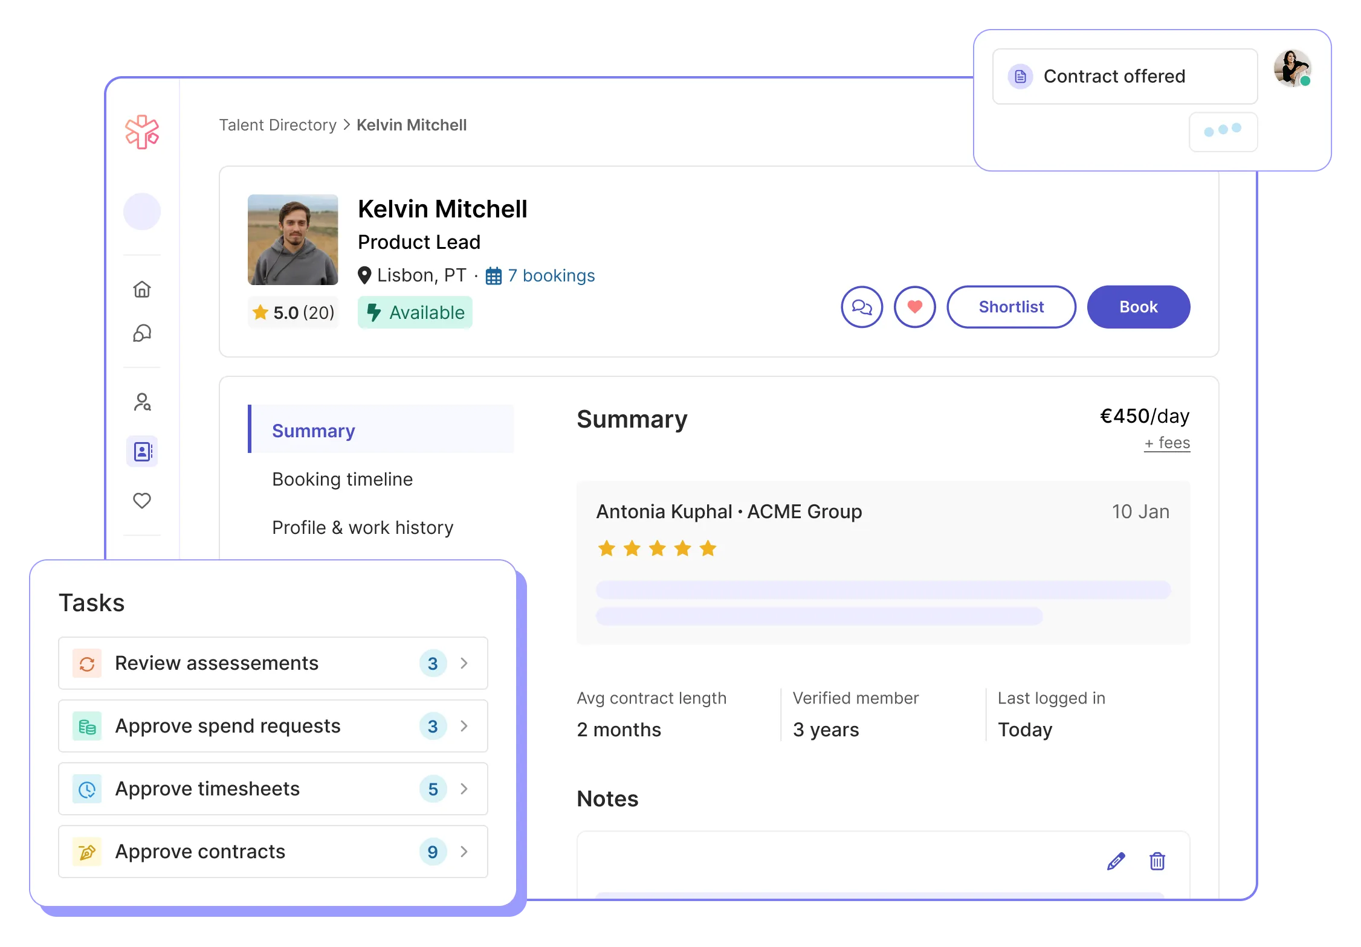Expand Approve contracts chevron
The image size is (1361, 947).
(x=464, y=852)
